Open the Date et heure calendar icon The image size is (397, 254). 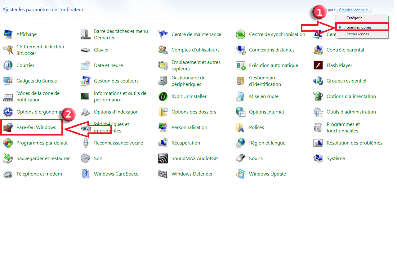[85, 65]
